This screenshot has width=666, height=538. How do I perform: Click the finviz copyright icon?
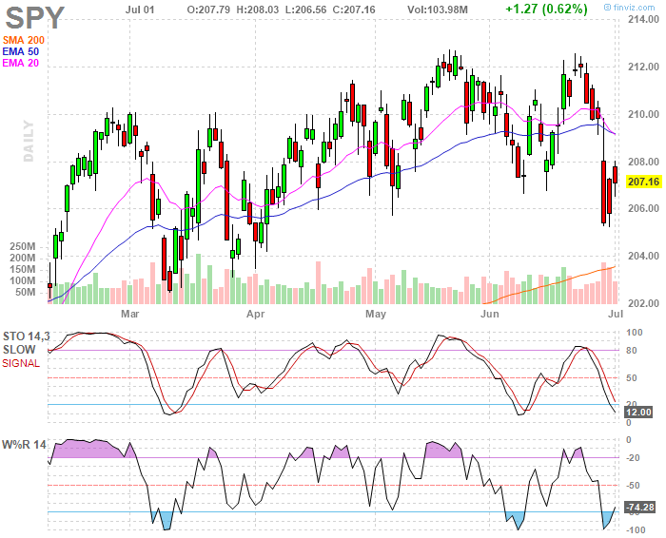point(607,8)
